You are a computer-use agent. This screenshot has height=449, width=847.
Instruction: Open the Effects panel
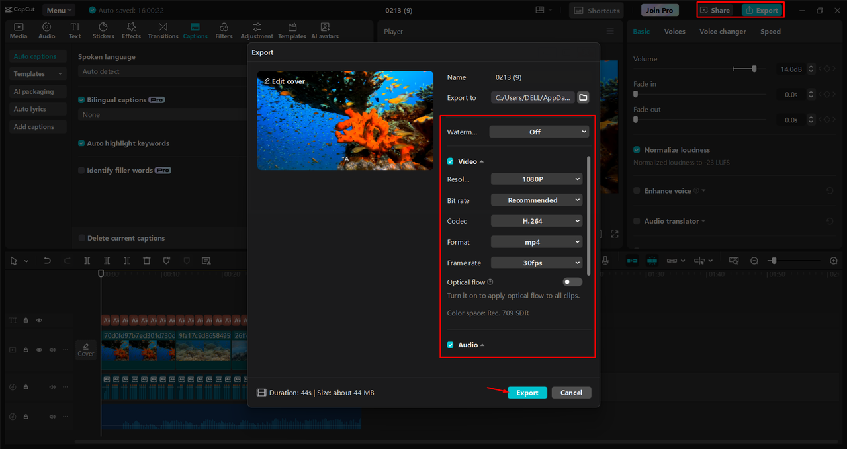pos(131,30)
